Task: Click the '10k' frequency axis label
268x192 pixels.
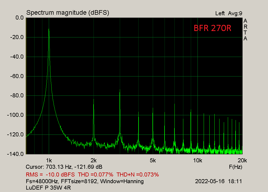Action: coord(198,161)
